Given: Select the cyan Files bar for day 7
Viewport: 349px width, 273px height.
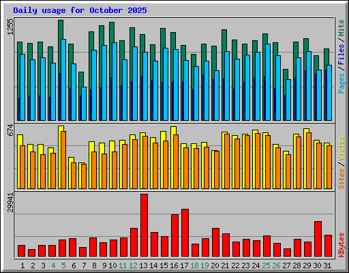Looking at the screenshot, I should (x=84, y=104).
